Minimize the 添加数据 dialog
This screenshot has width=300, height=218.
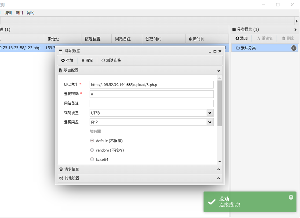click(210, 52)
